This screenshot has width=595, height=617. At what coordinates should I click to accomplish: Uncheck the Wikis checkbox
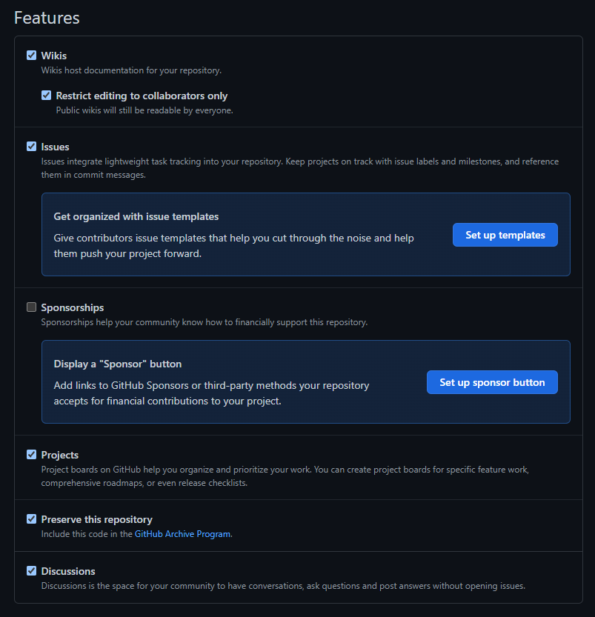click(31, 56)
